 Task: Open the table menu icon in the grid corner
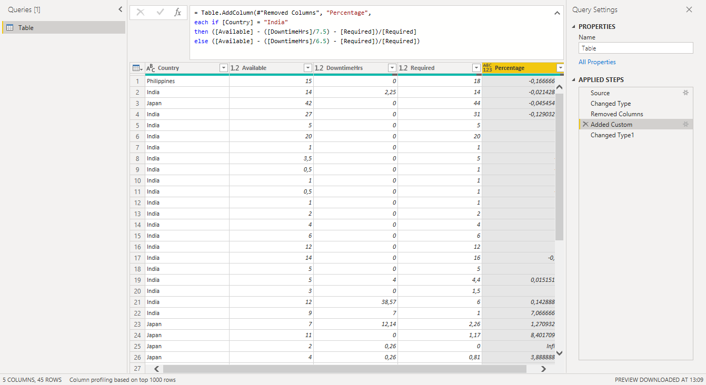click(137, 68)
